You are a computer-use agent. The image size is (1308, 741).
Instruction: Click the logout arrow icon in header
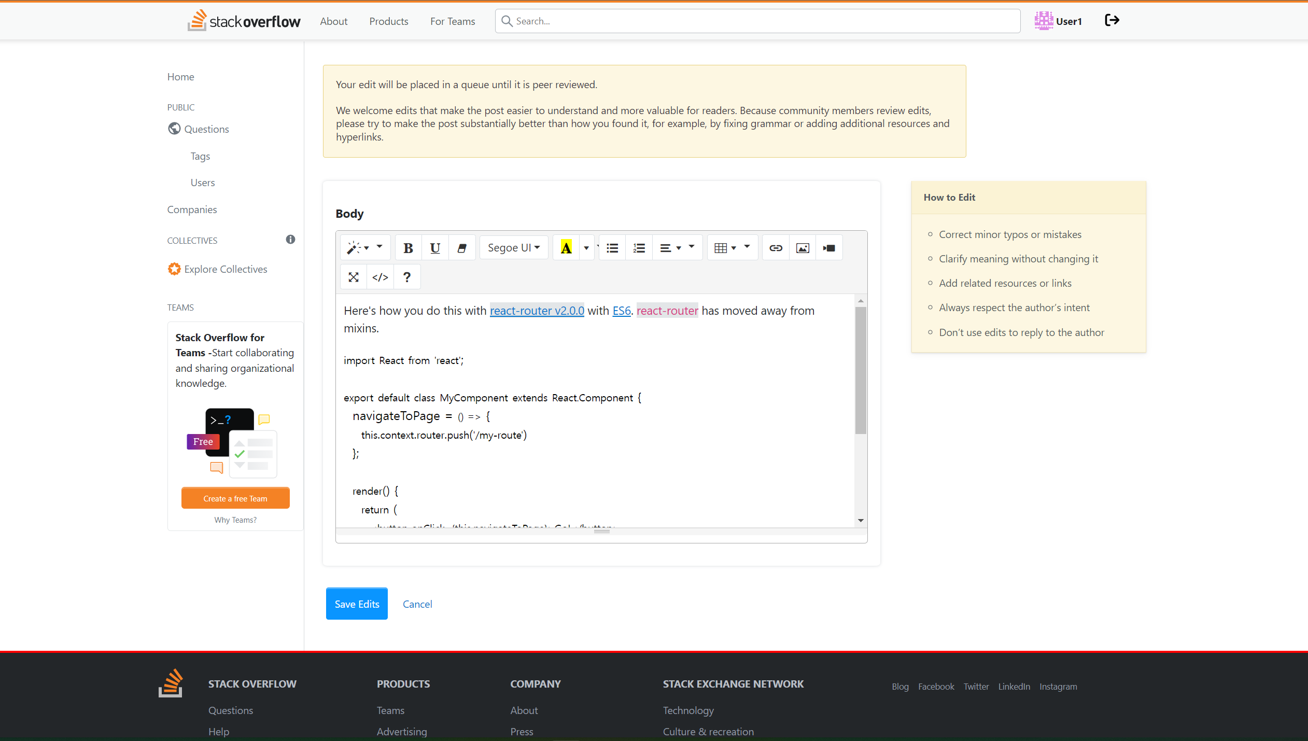point(1112,21)
